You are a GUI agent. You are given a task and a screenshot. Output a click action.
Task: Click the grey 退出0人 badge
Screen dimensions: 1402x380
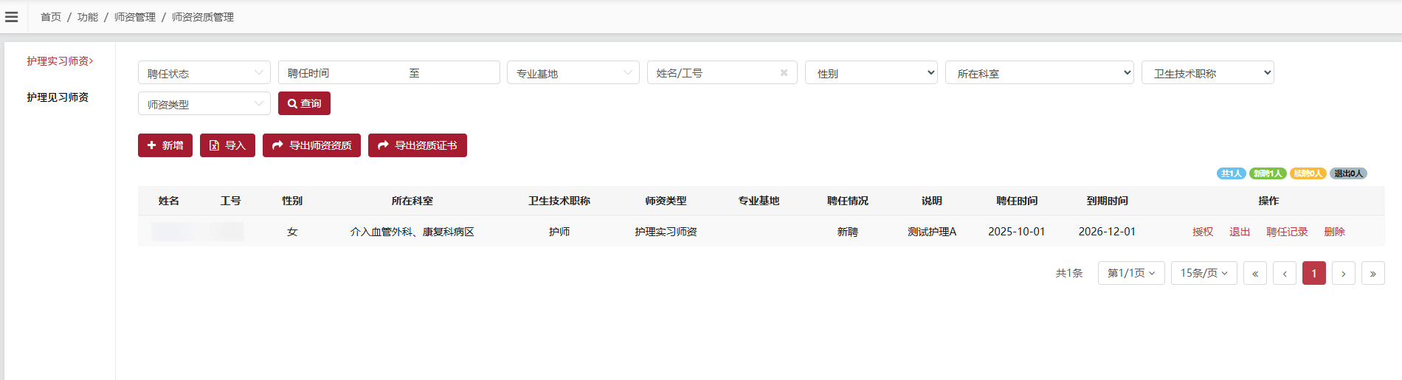pos(1348,173)
